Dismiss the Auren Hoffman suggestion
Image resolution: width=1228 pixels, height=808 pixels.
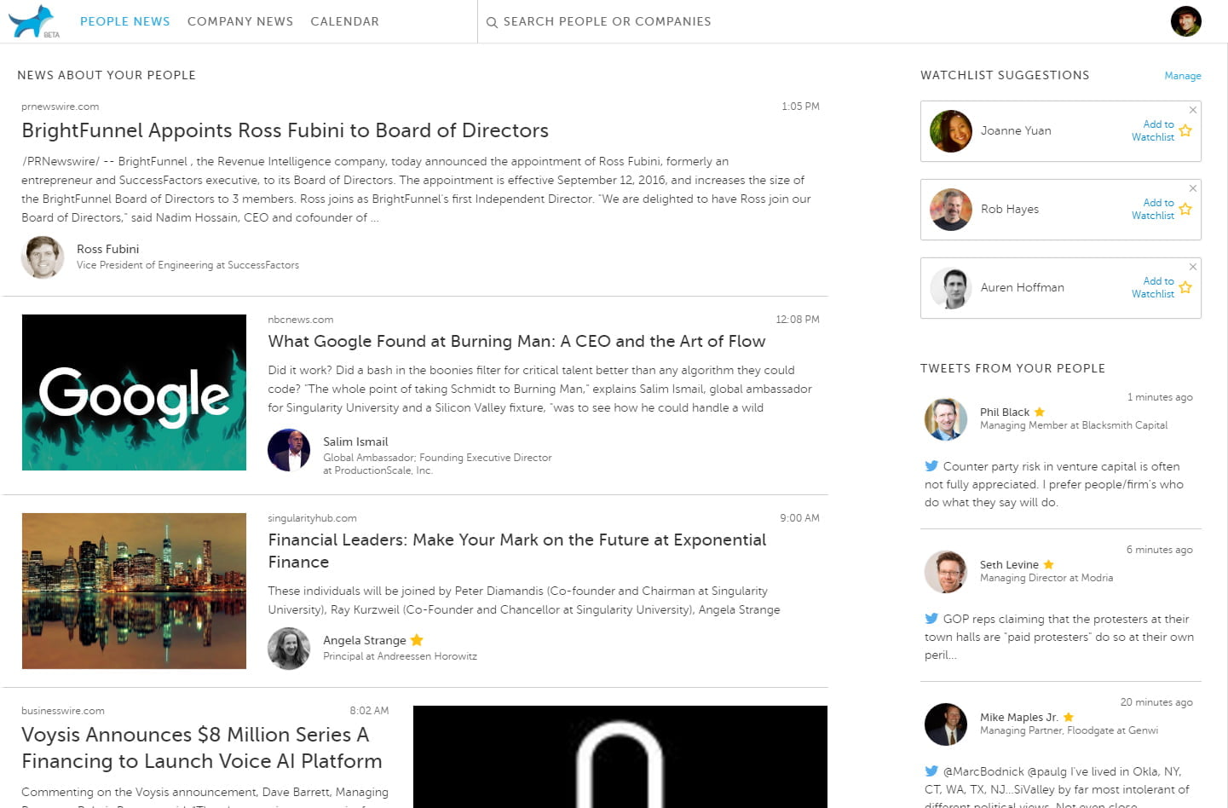(1193, 267)
